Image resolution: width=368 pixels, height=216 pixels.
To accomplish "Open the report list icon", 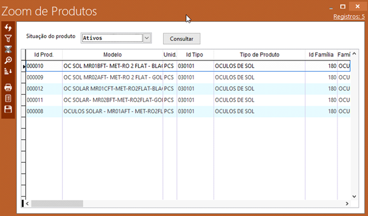I will coord(8,99).
